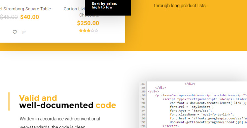Screen dimensions: 247x128
Task: Click code line 241 with script type tag
Action: click(x=205, y=99)
